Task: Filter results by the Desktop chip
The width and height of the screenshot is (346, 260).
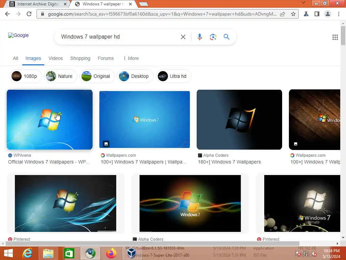Action: point(135,76)
